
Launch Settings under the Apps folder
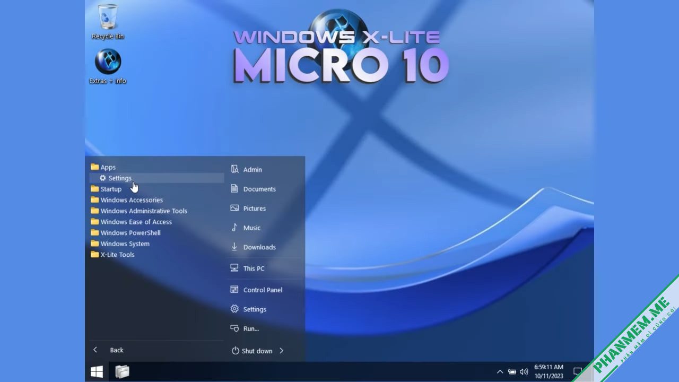point(156,178)
